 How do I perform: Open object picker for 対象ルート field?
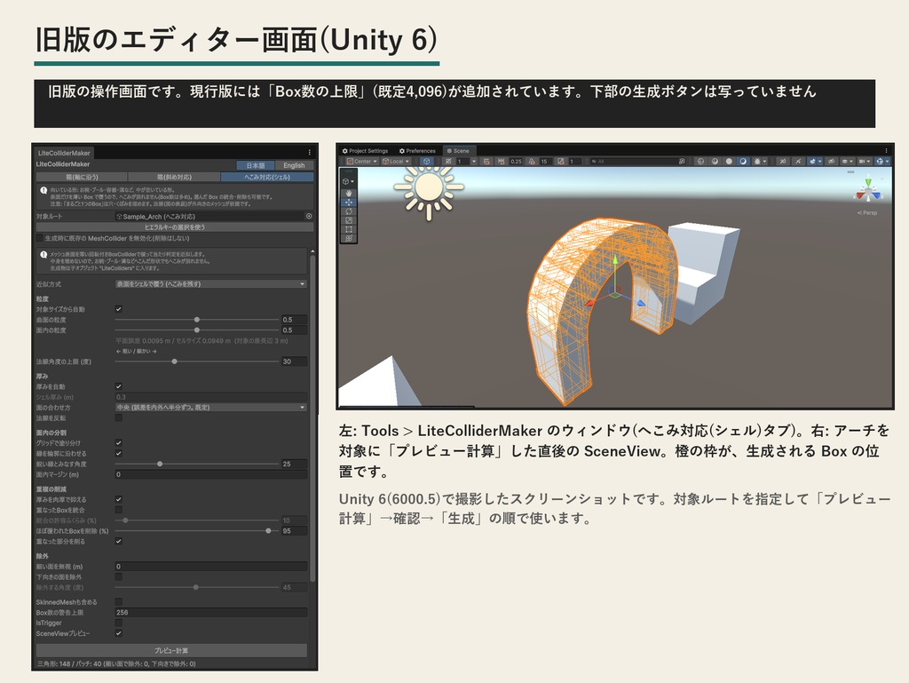tap(309, 216)
